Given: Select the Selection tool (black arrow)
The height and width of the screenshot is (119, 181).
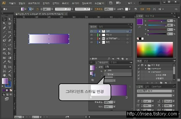Looking at the screenshot, I should click(4, 19).
